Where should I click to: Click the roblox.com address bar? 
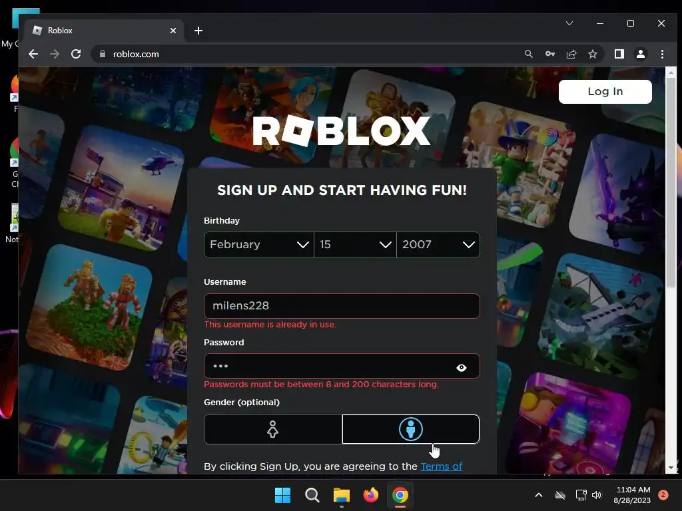304,54
